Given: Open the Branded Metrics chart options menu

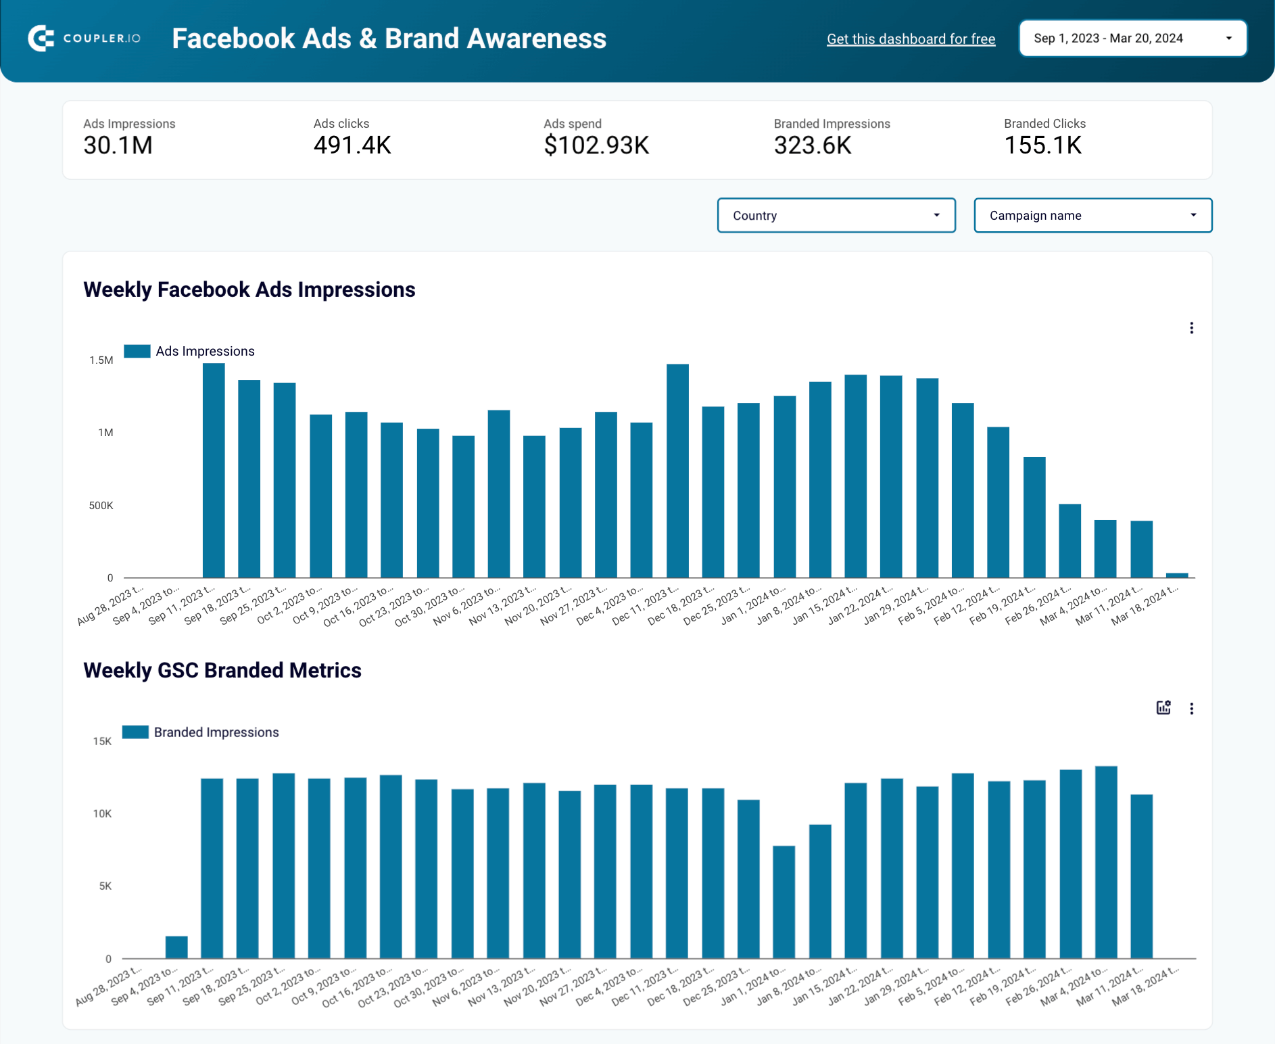Looking at the screenshot, I should (x=1191, y=709).
